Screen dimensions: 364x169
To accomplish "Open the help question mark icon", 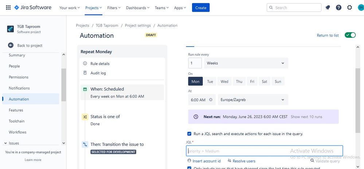I will click(x=339, y=8).
